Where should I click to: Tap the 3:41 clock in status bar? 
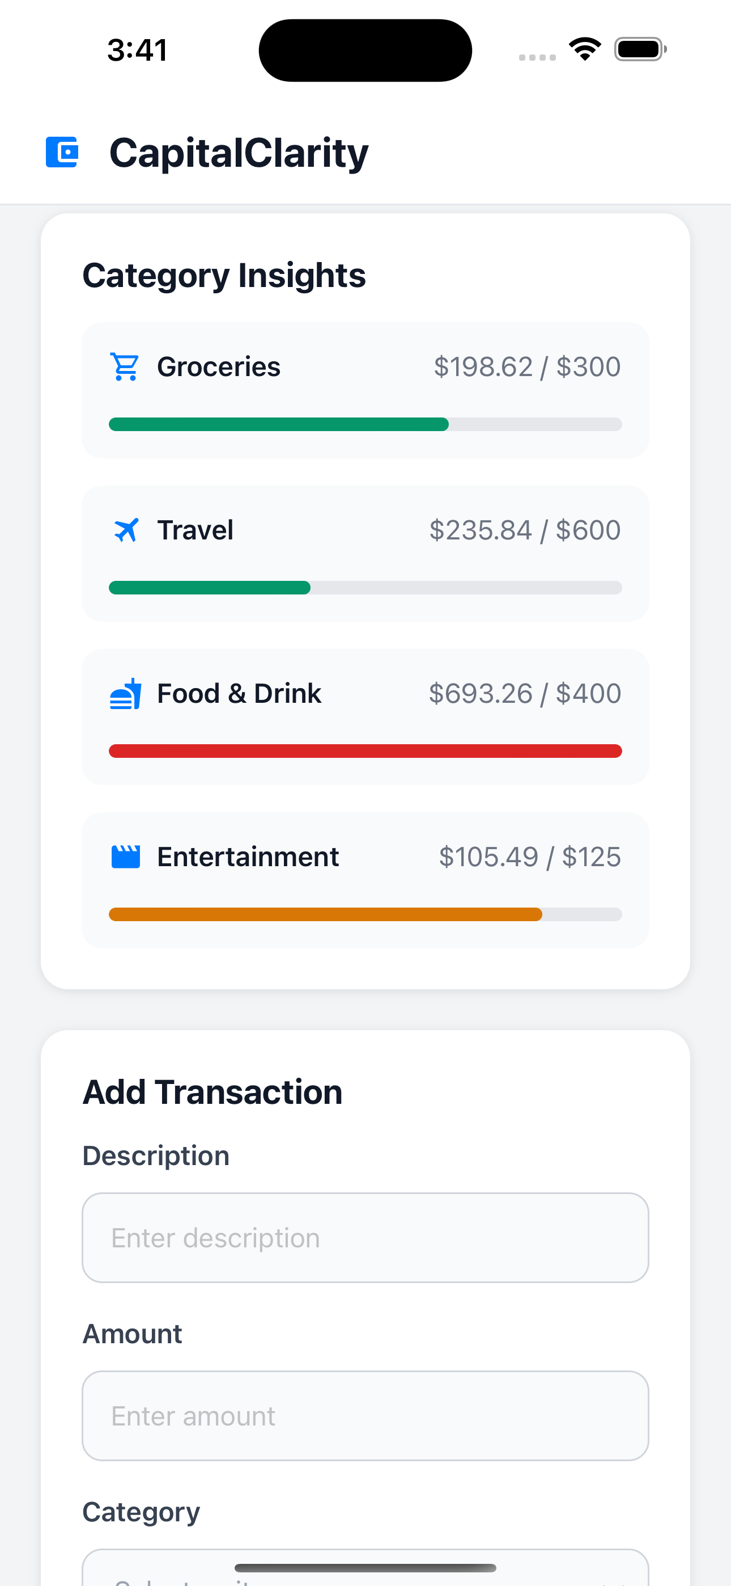(x=137, y=50)
